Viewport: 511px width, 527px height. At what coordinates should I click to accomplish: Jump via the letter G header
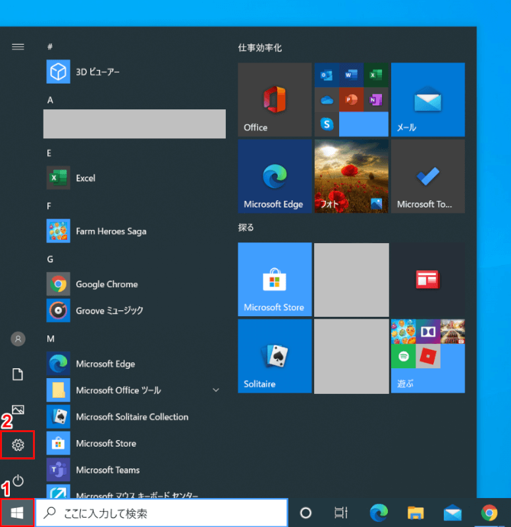[50, 259]
